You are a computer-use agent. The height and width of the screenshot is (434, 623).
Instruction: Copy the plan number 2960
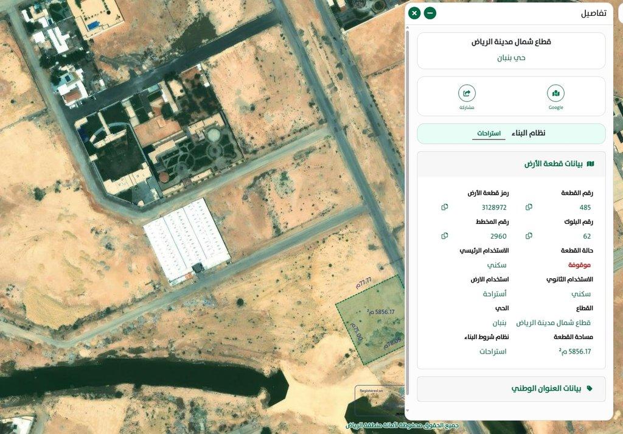pyautogui.click(x=445, y=236)
